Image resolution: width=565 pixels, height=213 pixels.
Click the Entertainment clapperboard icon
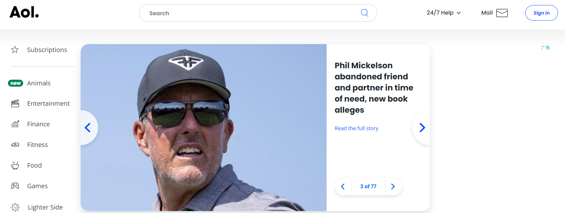[15, 103]
